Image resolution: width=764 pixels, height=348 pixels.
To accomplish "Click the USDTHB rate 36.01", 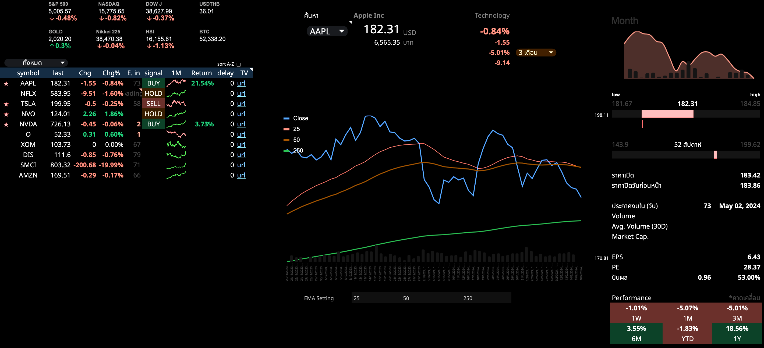I will tap(206, 11).
